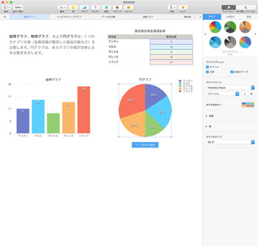This screenshot has width=258, height=246.
Task: Select the 配置 (Arrange) inspector tab
Action: pos(248,17)
